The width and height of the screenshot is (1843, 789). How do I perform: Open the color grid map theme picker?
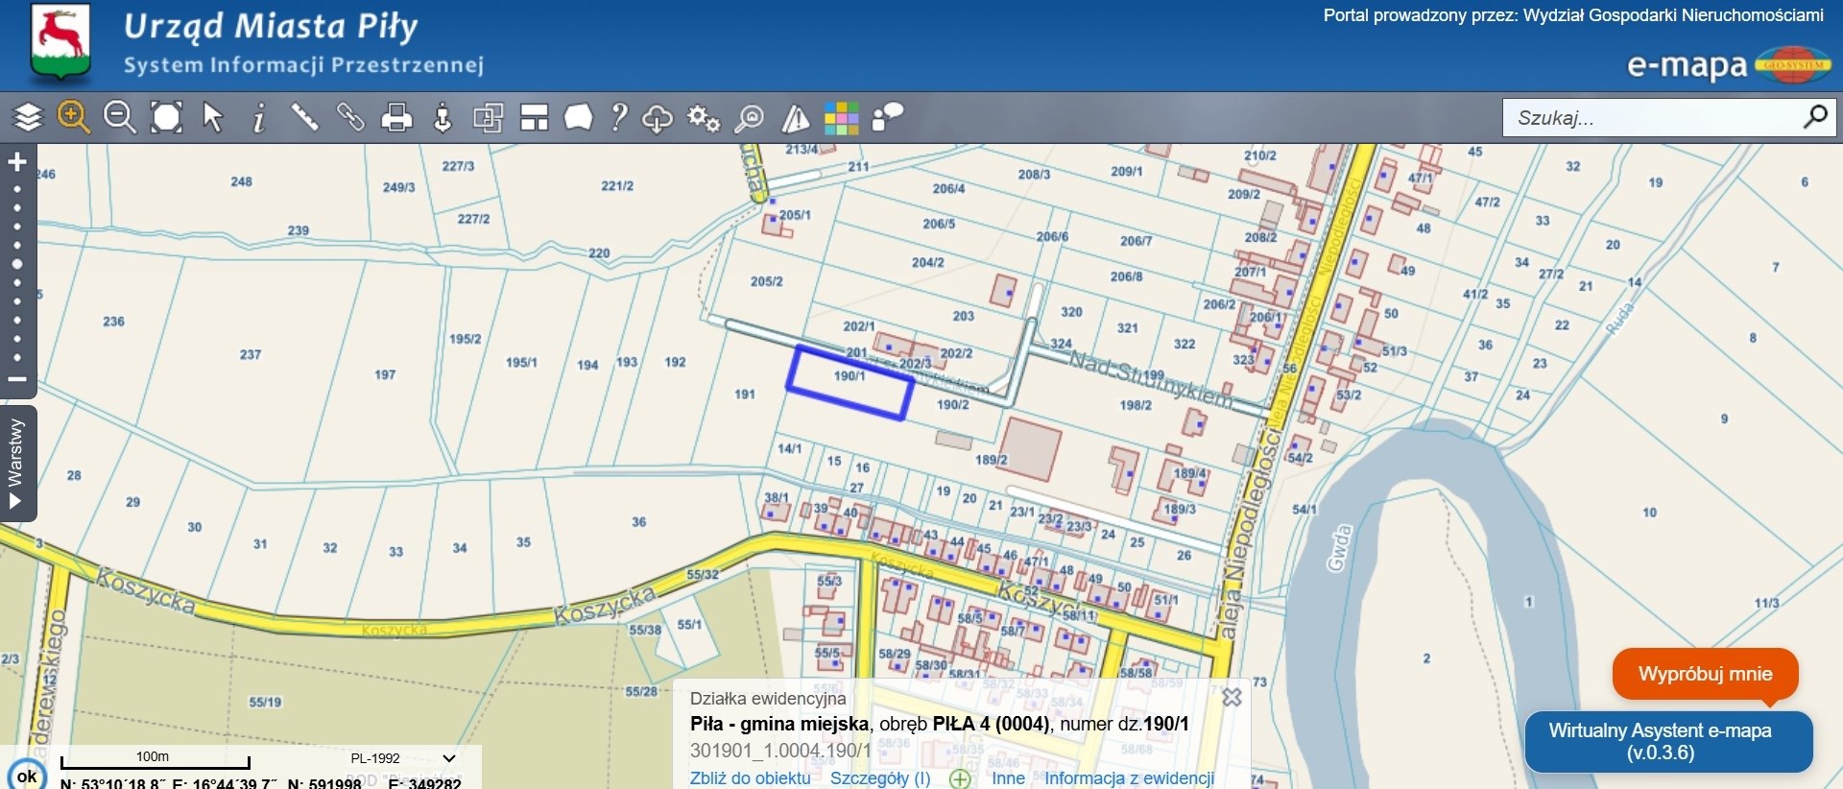(x=841, y=118)
